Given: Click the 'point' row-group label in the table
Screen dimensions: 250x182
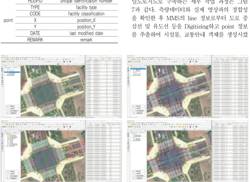Looking at the screenshot, I should point(8,20).
